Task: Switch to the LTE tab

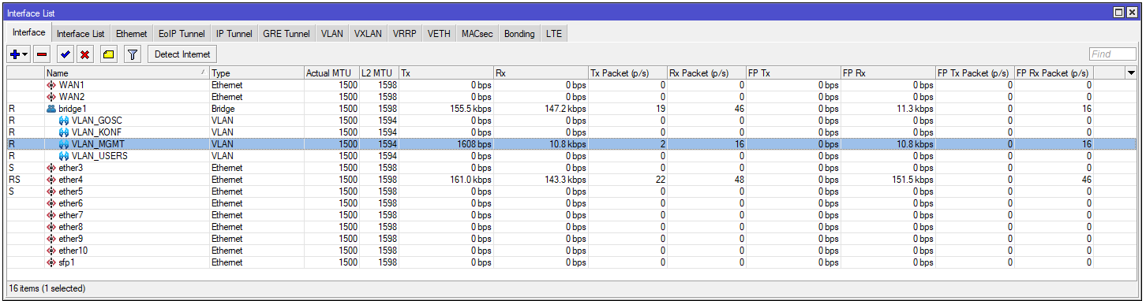Action: click(553, 34)
